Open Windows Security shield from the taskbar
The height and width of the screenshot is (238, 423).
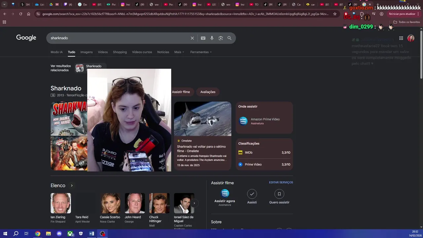(x=81, y=233)
